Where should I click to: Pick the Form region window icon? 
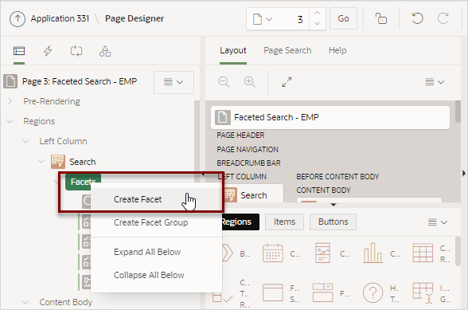click(273, 293)
